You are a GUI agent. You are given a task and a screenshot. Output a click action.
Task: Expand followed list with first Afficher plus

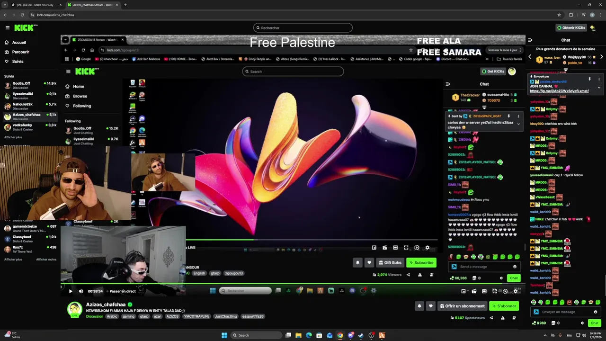[13, 137]
